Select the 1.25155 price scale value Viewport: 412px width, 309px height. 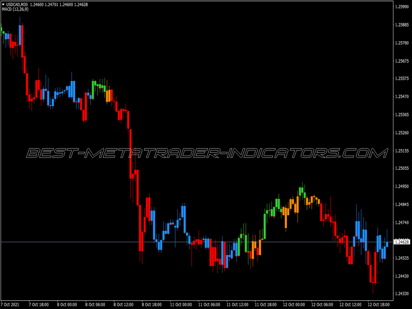(402, 151)
